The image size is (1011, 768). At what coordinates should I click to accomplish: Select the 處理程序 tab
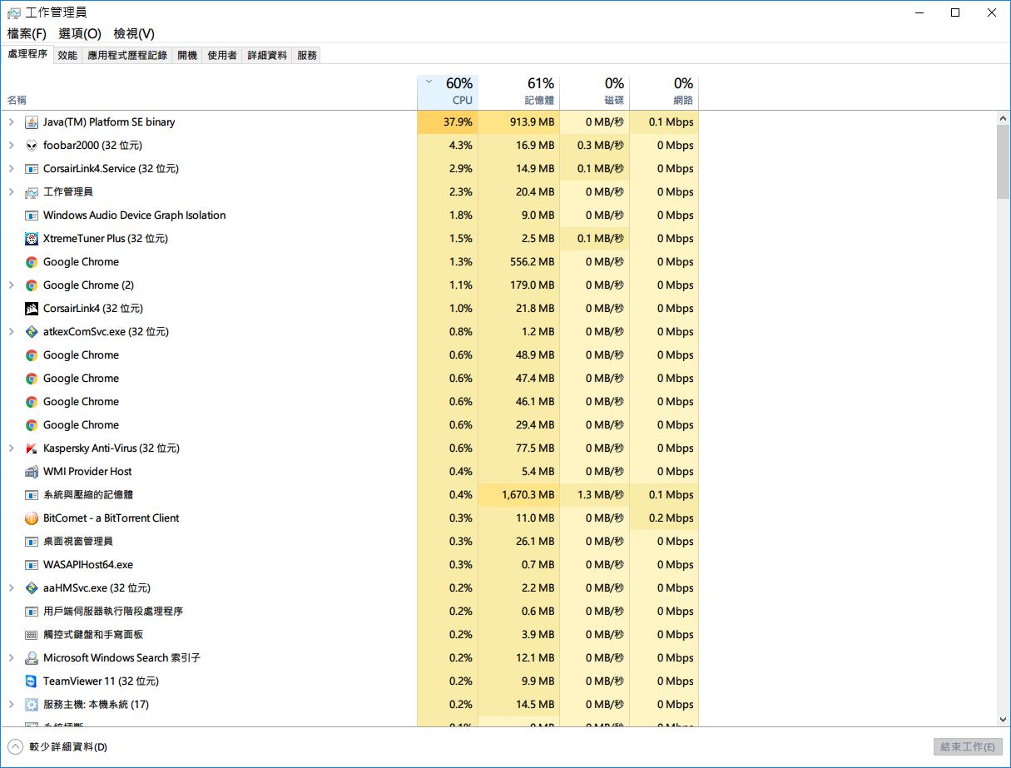click(x=27, y=54)
